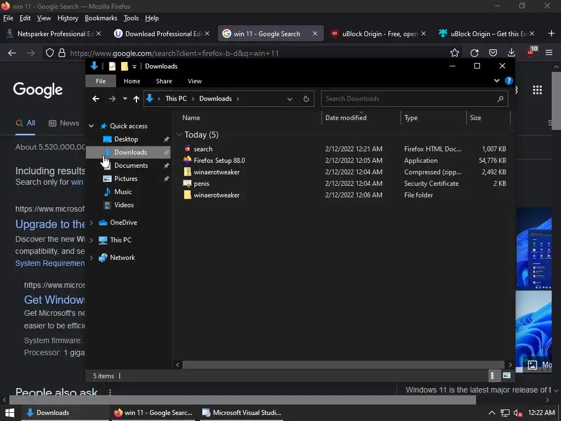Open Firefox application hamburger menu
561x421 pixels.
click(549, 53)
